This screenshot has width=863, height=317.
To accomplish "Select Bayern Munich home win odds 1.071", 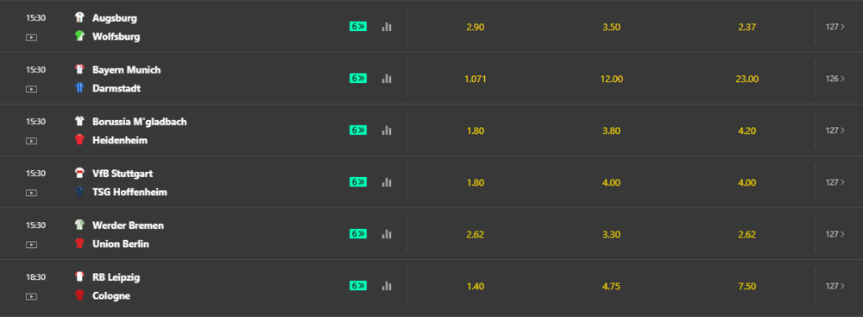I will pyautogui.click(x=475, y=79).
